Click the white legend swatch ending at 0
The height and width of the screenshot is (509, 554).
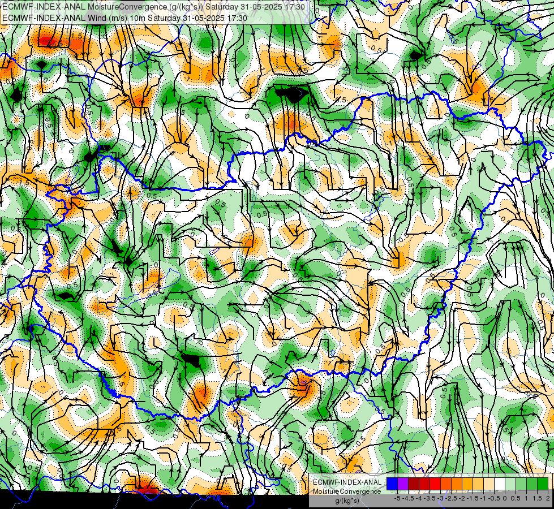tap(500, 484)
